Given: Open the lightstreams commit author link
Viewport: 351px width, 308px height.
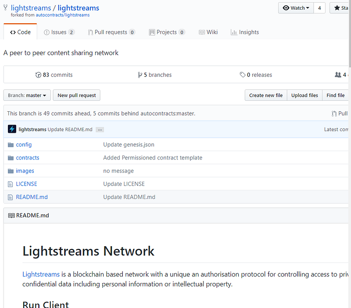Looking at the screenshot, I should [x=32, y=129].
